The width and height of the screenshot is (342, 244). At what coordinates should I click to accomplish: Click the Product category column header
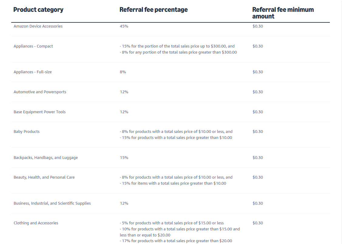pyautogui.click(x=38, y=10)
